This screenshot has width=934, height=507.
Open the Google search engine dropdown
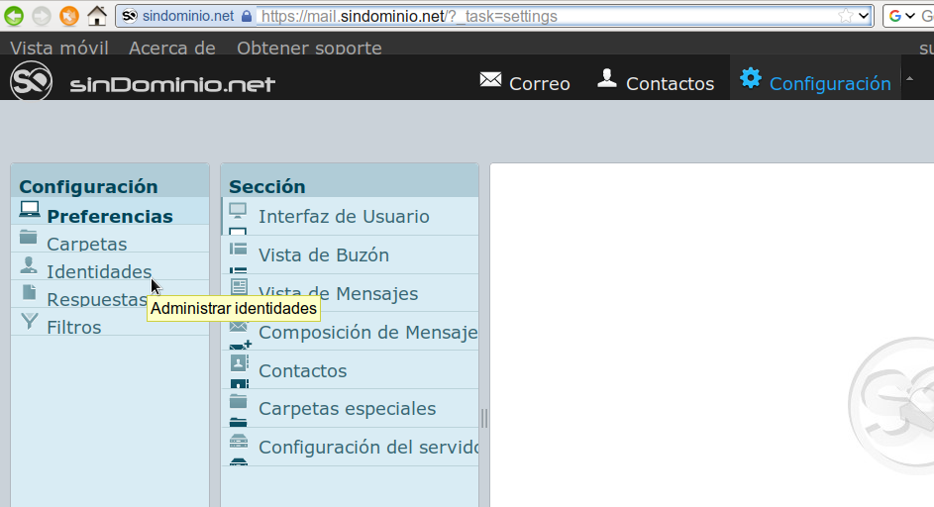pos(901,16)
